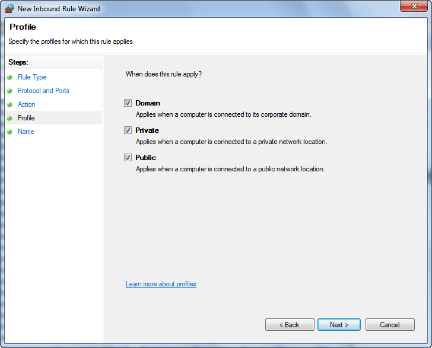Image resolution: width=432 pixels, height=348 pixels.
Task: Click the green bullet beside Name
Action: click(9, 132)
